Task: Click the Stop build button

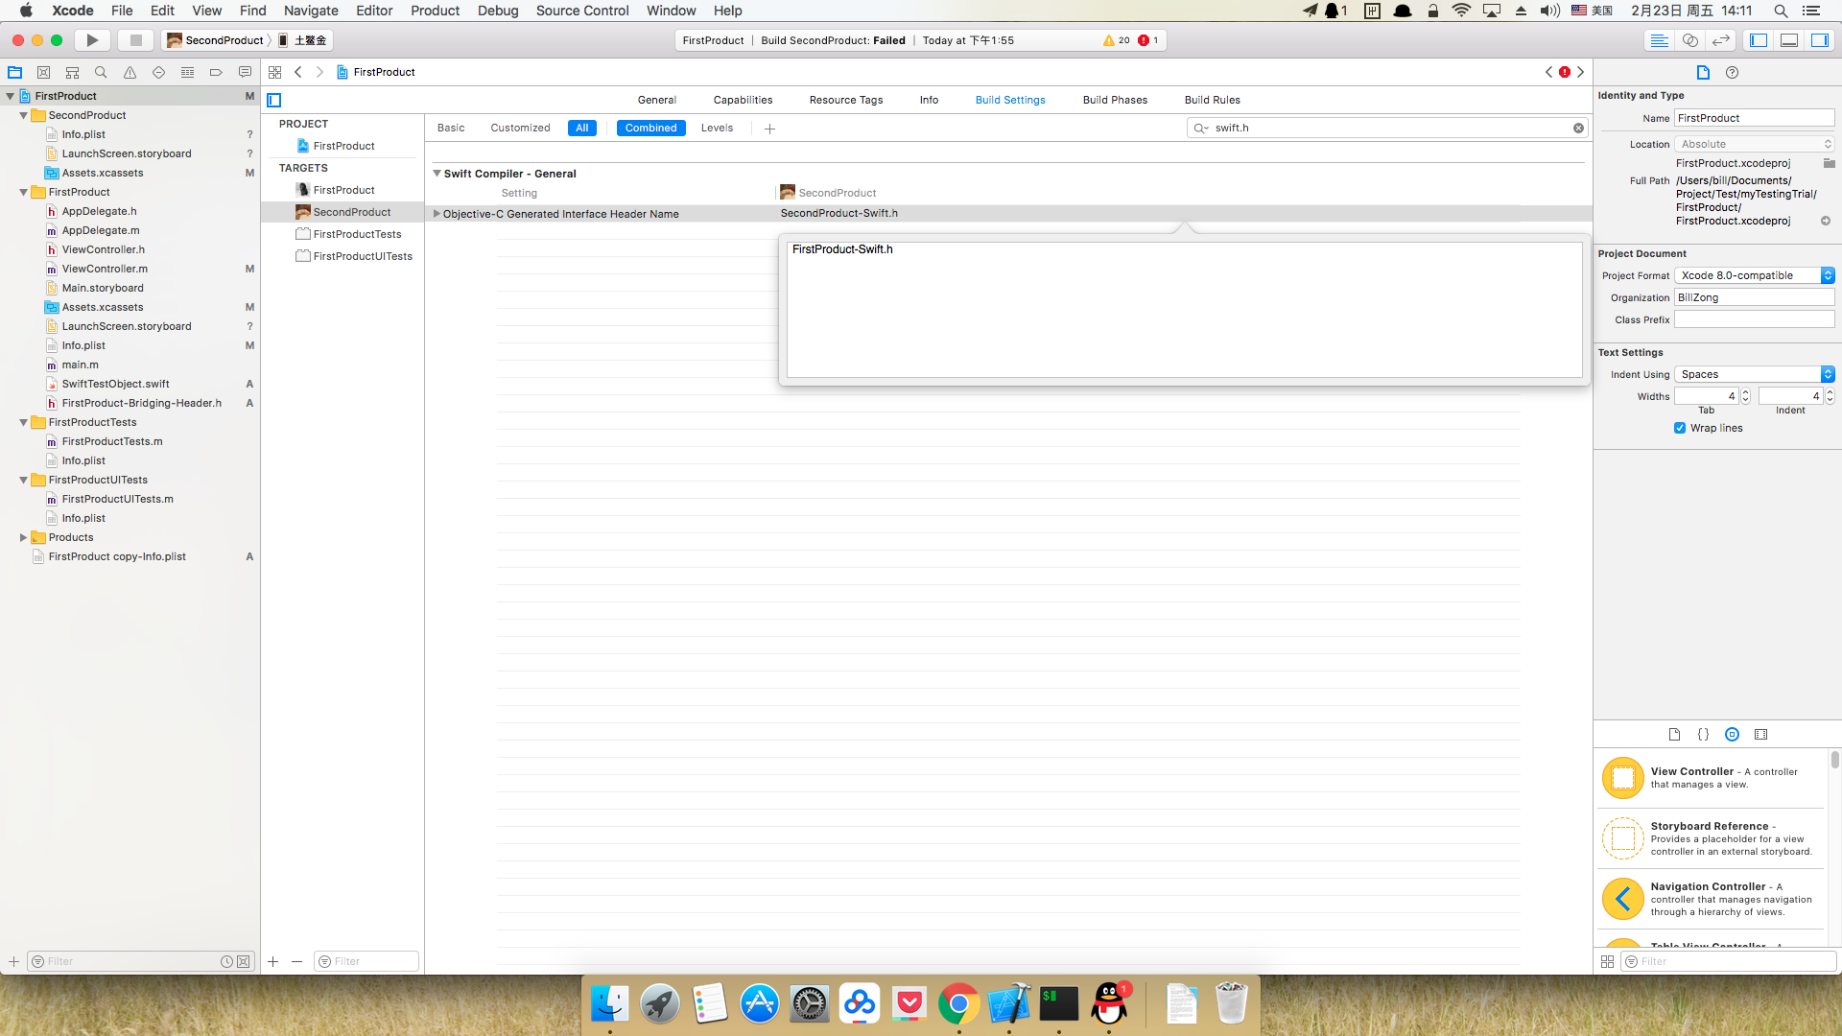Action: click(135, 40)
